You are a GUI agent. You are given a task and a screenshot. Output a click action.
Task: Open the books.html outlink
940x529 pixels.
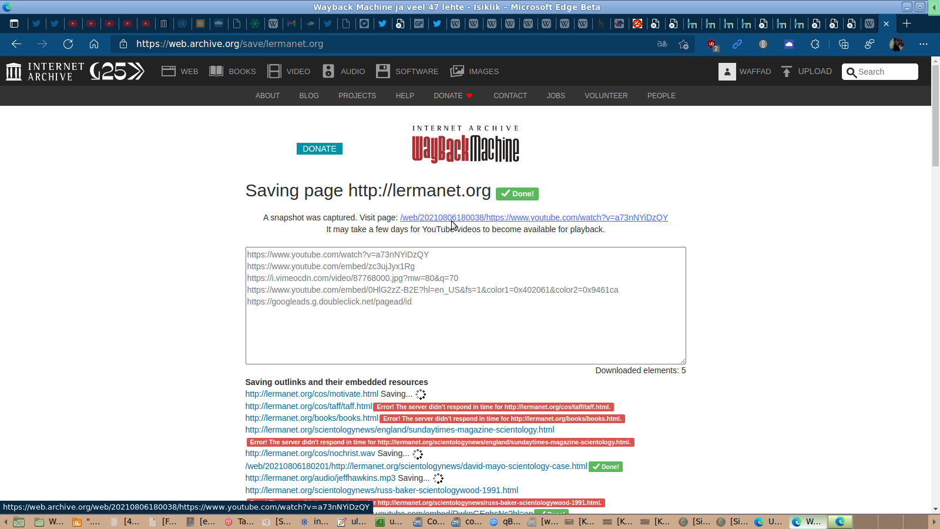(x=312, y=418)
